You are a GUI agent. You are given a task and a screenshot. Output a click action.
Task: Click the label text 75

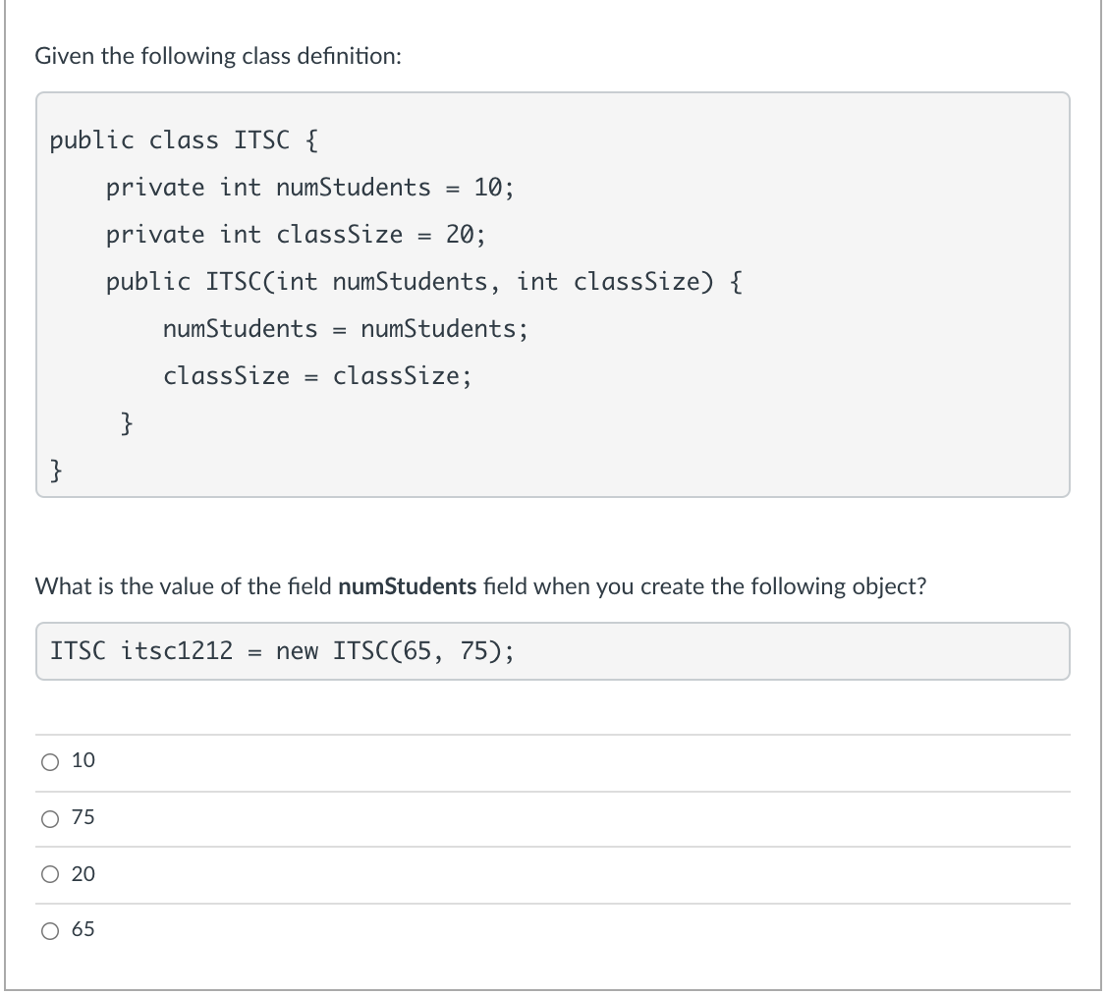(x=83, y=816)
